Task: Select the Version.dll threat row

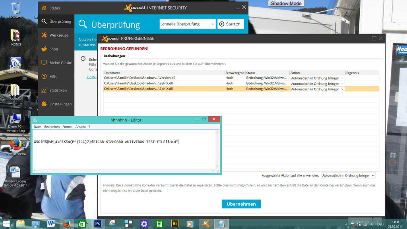Action: tap(241, 78)
